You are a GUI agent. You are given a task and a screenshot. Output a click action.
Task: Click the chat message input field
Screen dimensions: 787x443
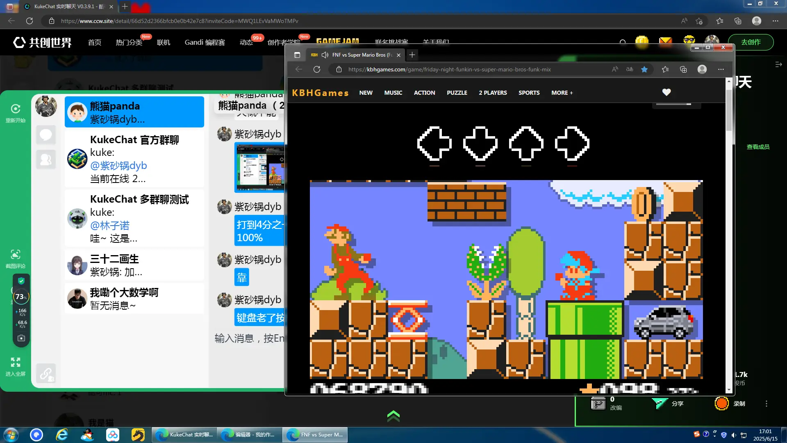(248, 338)
